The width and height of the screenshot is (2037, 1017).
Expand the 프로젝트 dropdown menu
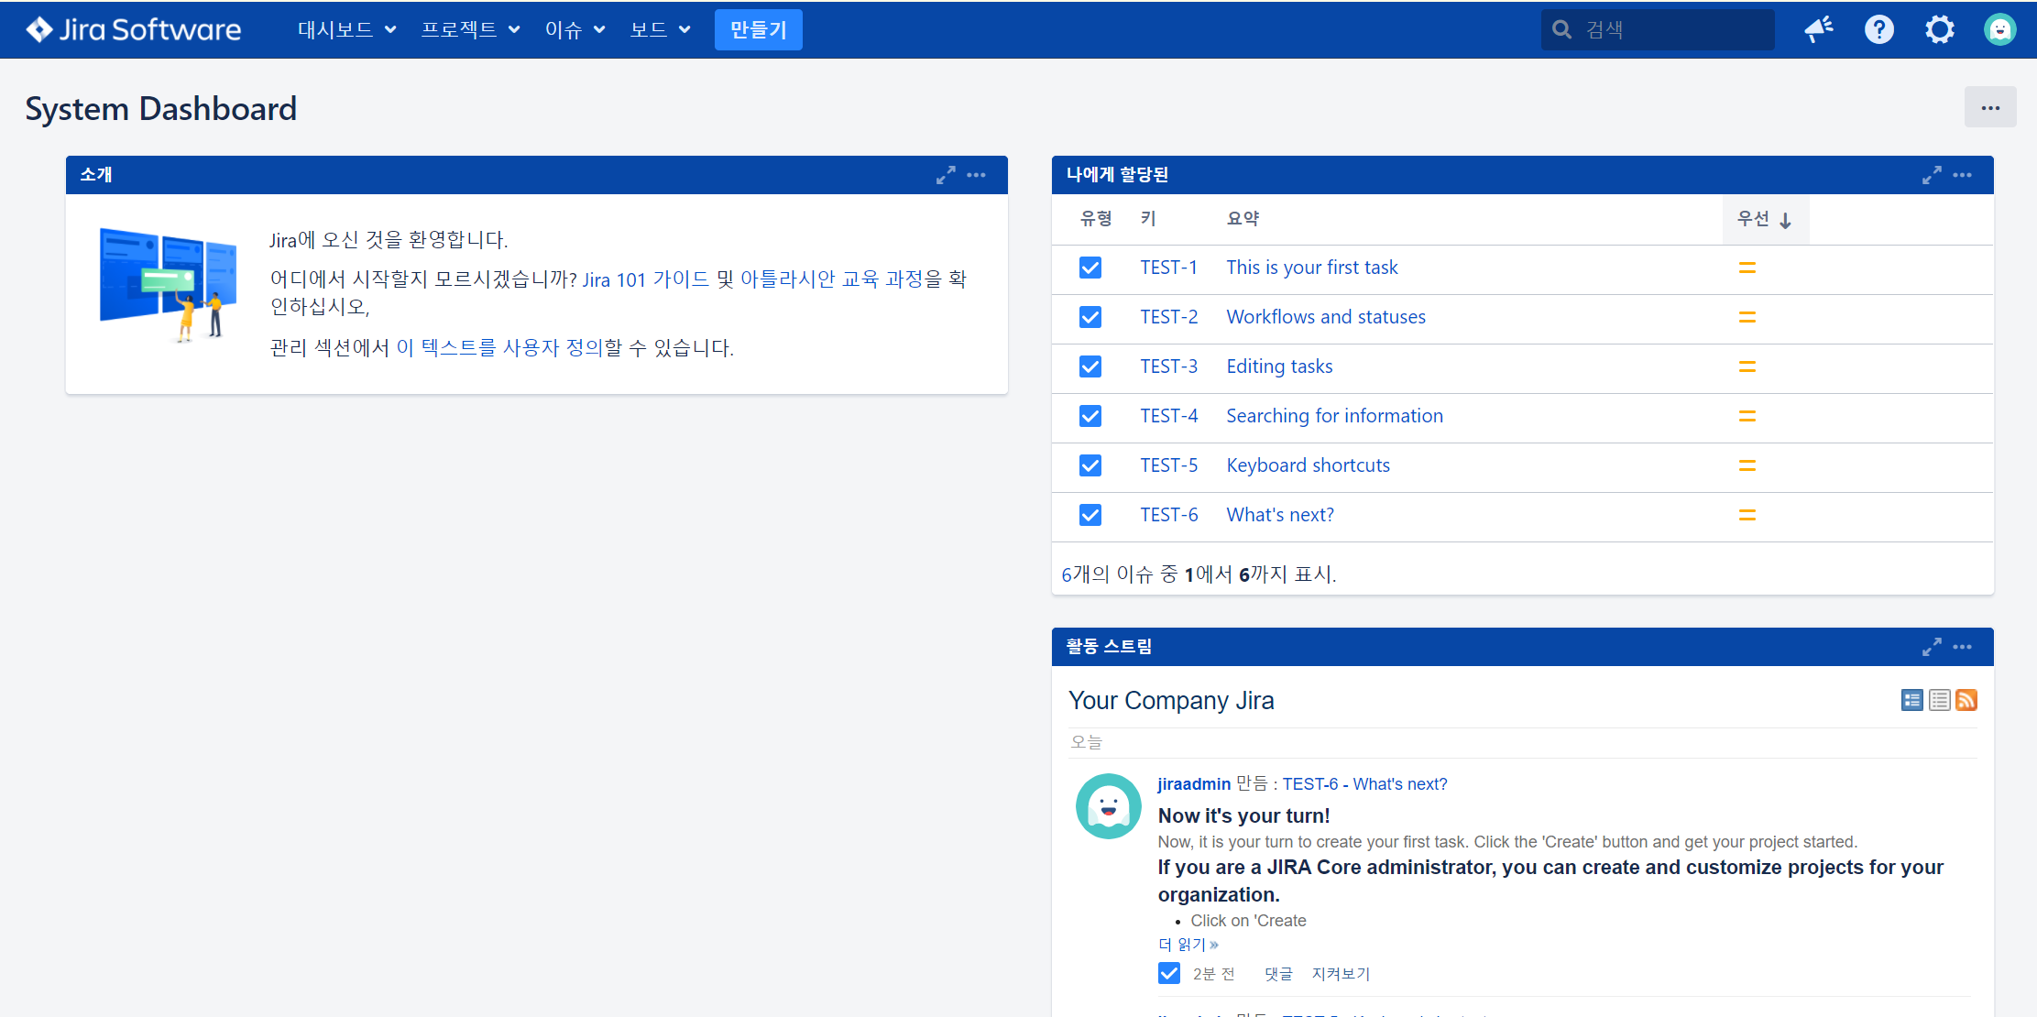coord(470,29)
